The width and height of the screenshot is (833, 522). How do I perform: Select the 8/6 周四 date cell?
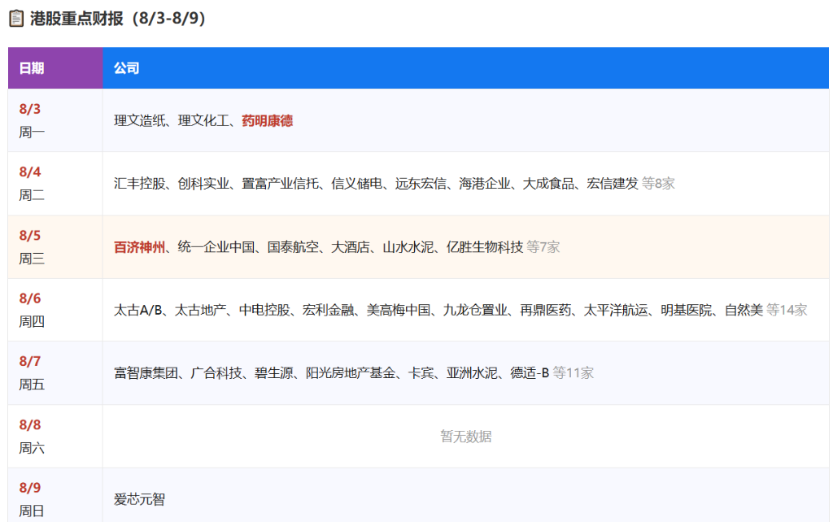tap(55, 310)
